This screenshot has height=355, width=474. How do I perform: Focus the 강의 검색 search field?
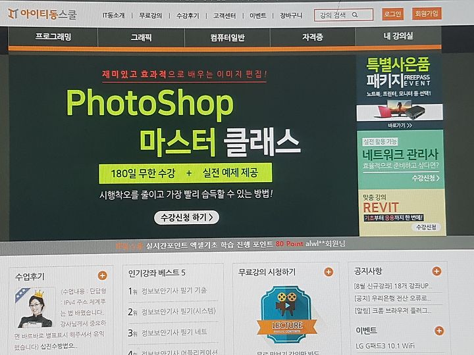coord(344,14)
